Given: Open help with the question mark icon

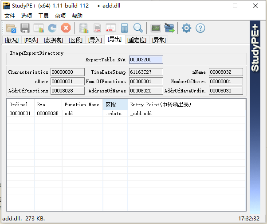Looking at the screenshot, I should [x=200, y=28].
